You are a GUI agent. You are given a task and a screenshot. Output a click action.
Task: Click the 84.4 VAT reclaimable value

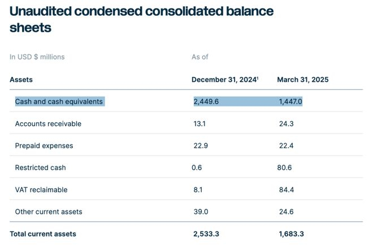pyautogui.click(x=285, y=190)
